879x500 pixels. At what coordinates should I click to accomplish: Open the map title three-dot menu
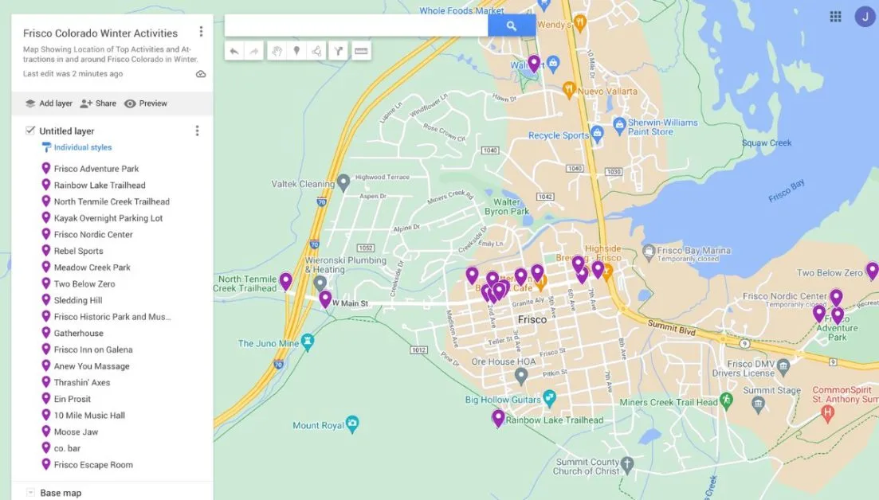[201, 32]
